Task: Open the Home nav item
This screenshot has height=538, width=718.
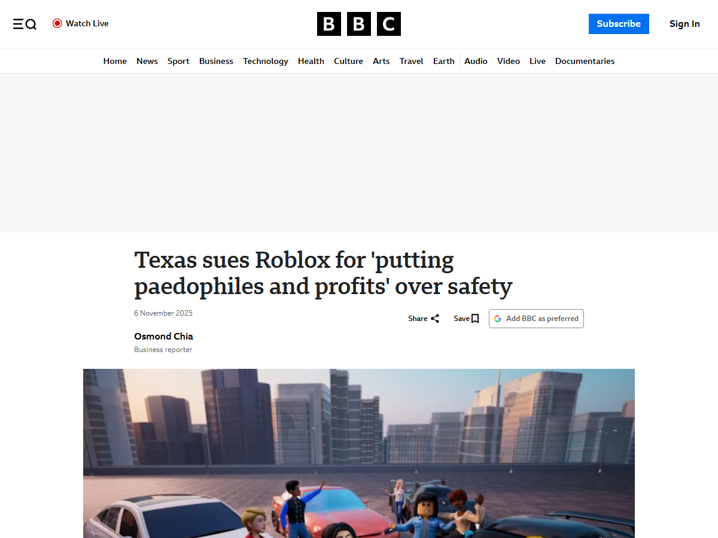Action: tap(115, 61)
